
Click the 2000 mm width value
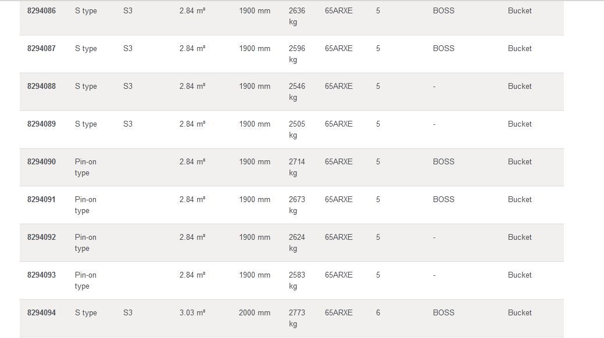pyautogui.click(x=254, y=312)
